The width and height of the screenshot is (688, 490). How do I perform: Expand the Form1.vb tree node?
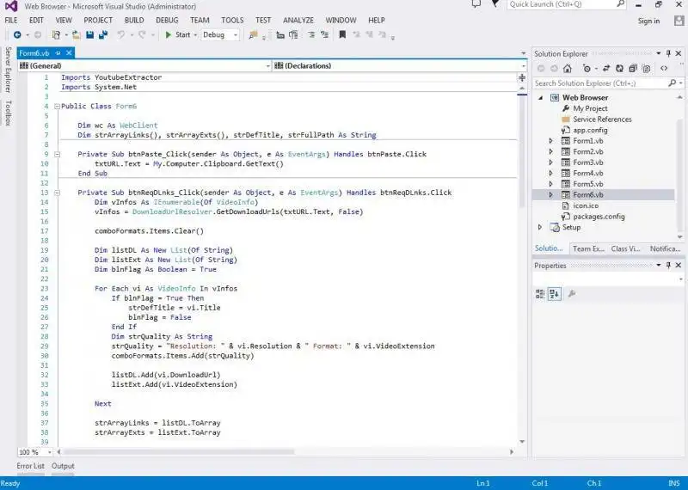click(x=551, y=141)
